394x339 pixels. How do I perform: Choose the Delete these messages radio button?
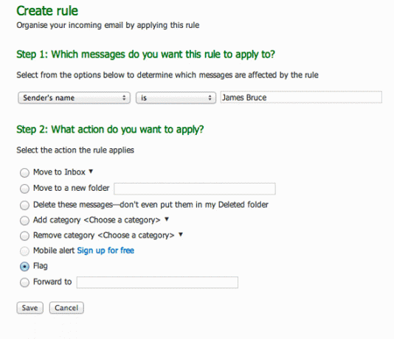(24, 205)
